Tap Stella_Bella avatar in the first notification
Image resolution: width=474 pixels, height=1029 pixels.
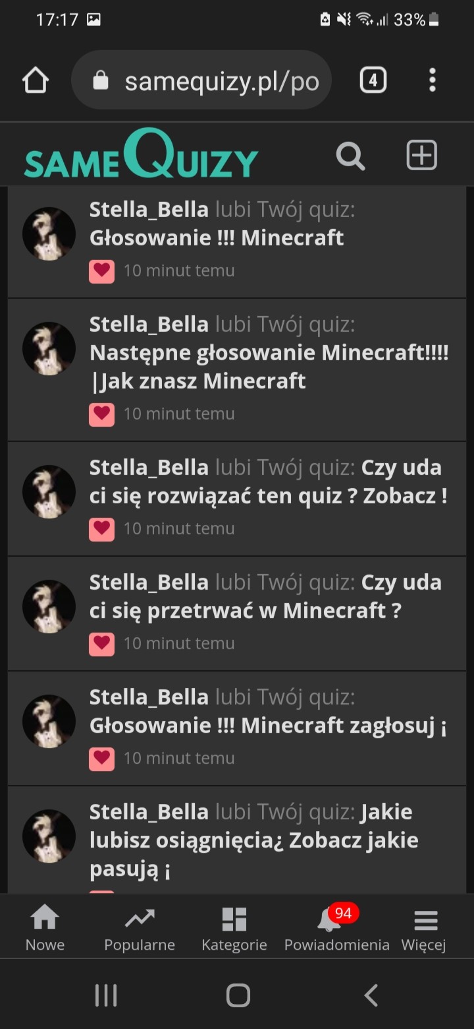tap(49, 234)
